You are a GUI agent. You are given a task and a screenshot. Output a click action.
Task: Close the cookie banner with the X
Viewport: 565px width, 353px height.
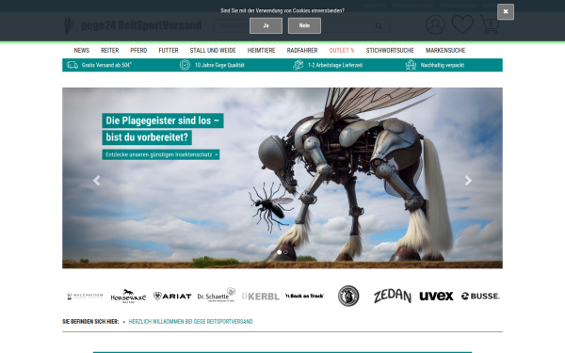pos(506,12)
